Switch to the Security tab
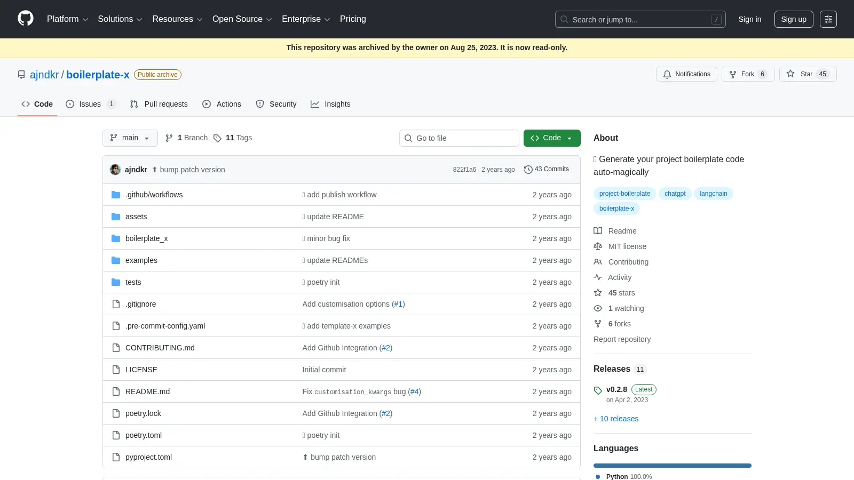 click(x=276, y=104)
